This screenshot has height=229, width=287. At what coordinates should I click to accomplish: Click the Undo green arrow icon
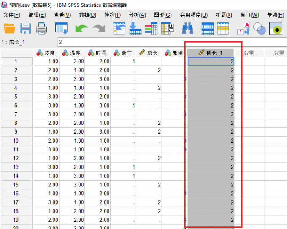(x=81, y=29)
